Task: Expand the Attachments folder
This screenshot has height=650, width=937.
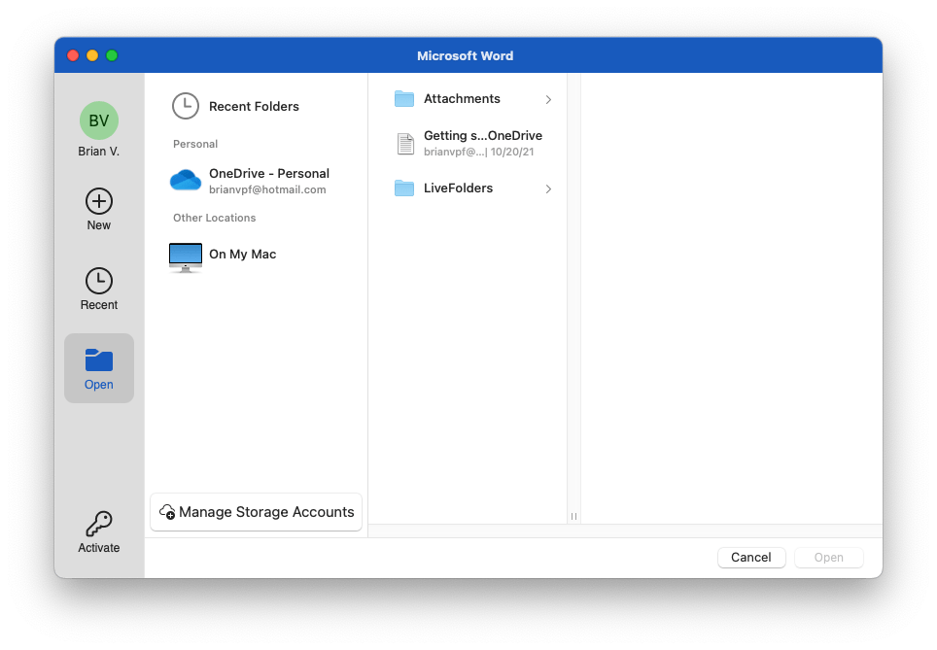Action: click(x=548, y=99)
